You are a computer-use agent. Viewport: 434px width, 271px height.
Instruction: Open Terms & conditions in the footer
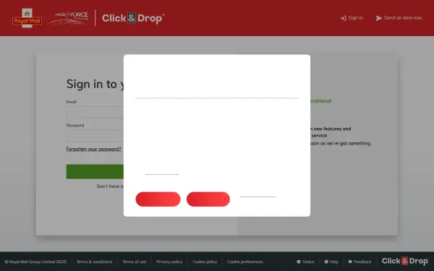[x=94, y=262]
